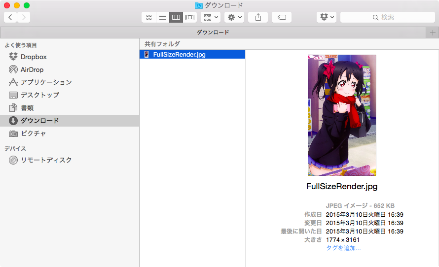This screenshot has height=267, width=439.
Task: Switch to Cover Flow view
Action: (190, 17)
